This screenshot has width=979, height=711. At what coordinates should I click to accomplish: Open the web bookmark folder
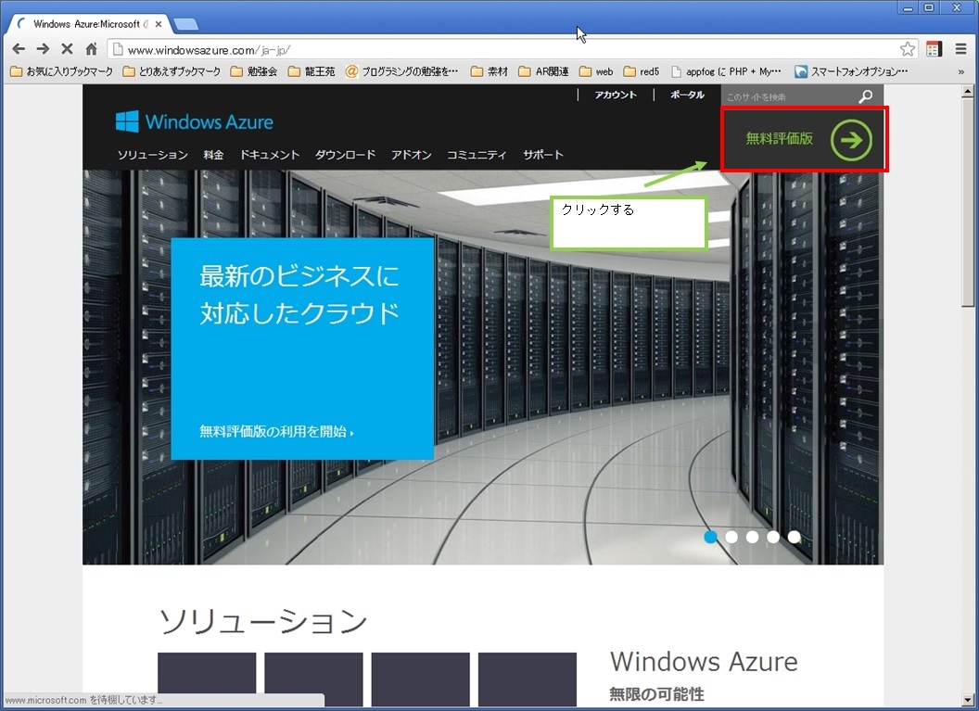[596, 71]
